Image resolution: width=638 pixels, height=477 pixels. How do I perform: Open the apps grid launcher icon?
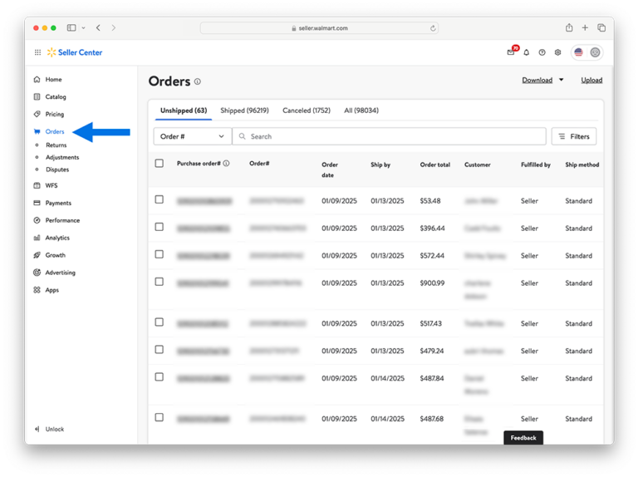click(x=37, y=52)
